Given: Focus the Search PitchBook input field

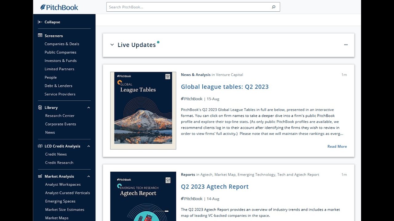Looking at the screenshot, I should point(193,7).
